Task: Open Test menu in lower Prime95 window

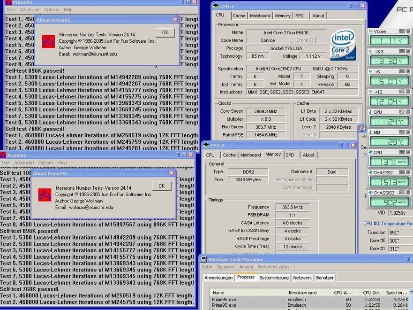Action: pos(5,163)
